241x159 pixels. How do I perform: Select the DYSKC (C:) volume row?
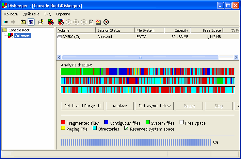pos(148,37)
